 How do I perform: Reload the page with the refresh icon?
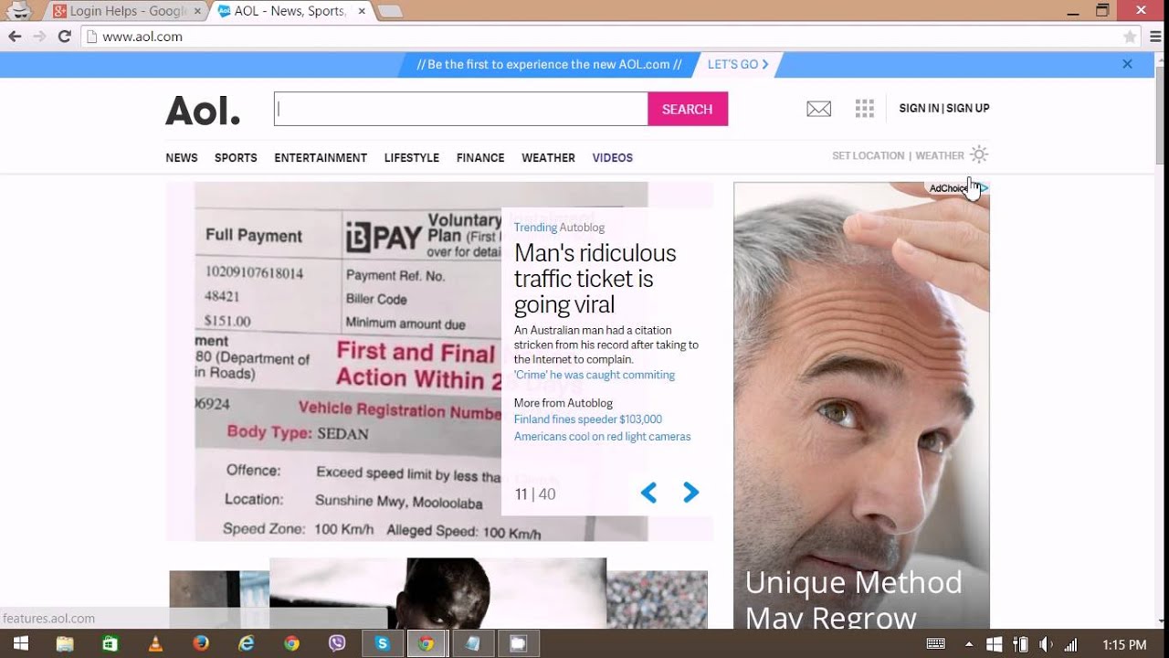click(x=64, y=37)
